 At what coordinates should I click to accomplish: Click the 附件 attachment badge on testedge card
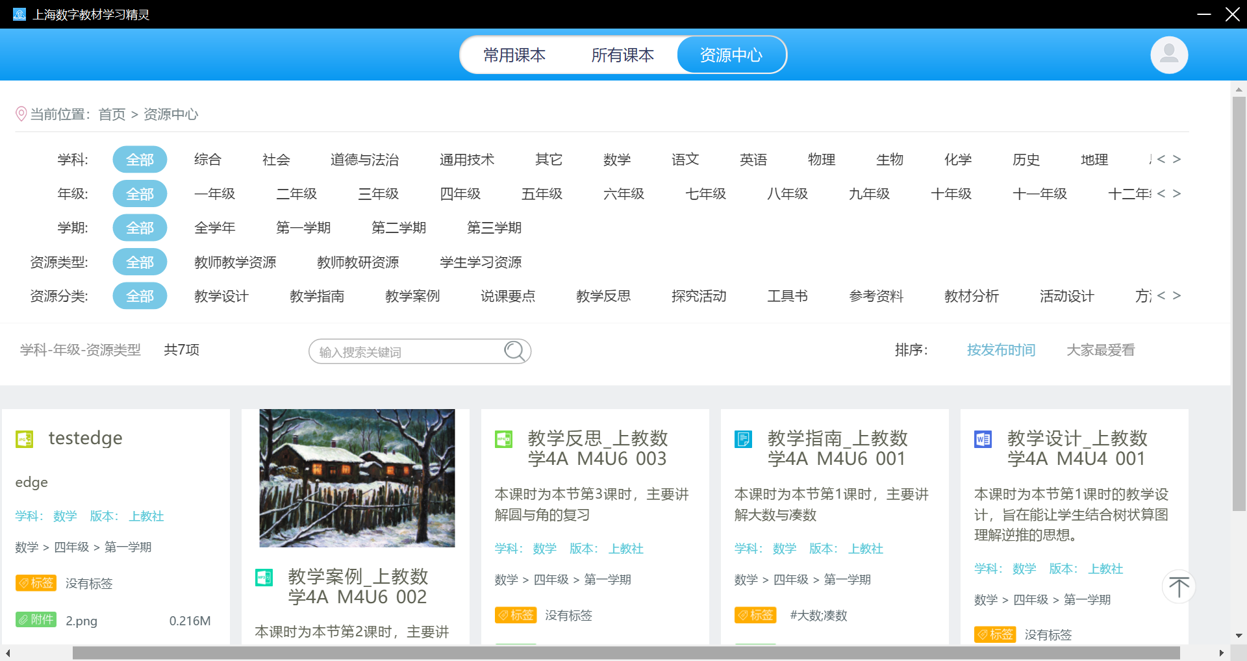(36, 620)
